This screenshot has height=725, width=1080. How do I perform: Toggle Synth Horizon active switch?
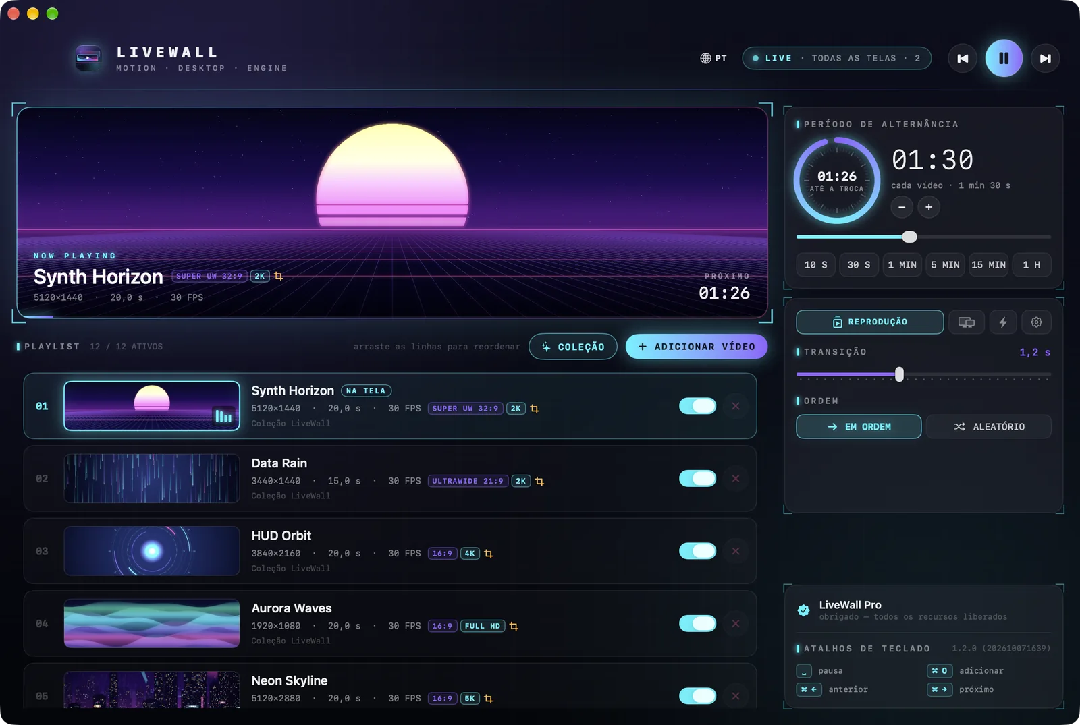pos(698,406)
